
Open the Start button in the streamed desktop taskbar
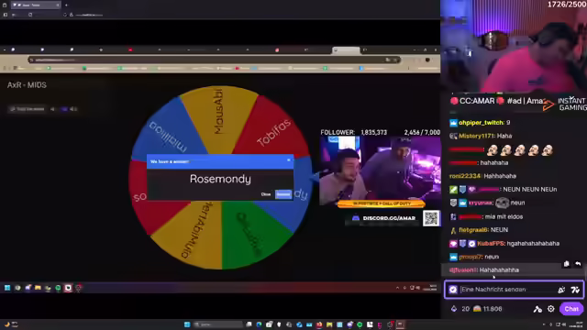[7, 288]
